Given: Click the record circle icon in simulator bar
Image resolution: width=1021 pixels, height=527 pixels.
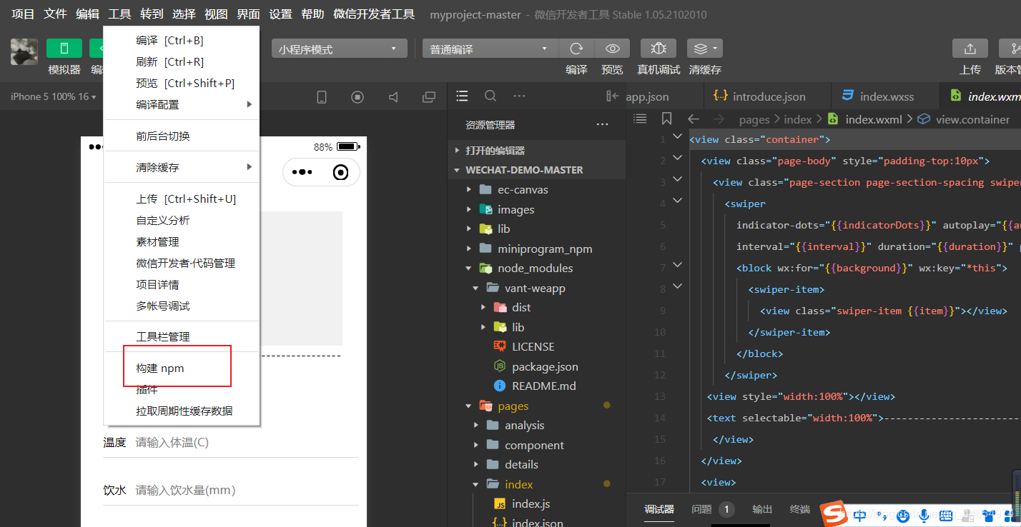Looking at the screenshot, I should point(357,97).
